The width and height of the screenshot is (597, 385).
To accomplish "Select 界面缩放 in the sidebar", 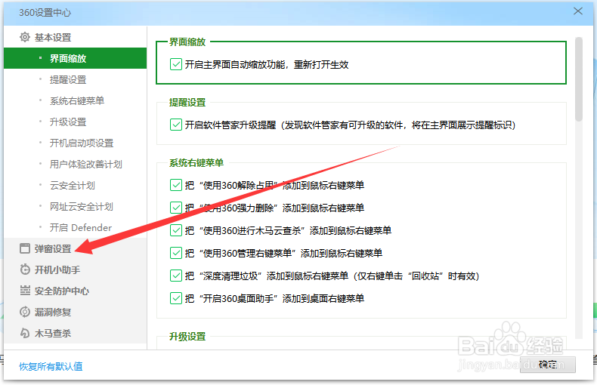I will click(x=75, y=58).
